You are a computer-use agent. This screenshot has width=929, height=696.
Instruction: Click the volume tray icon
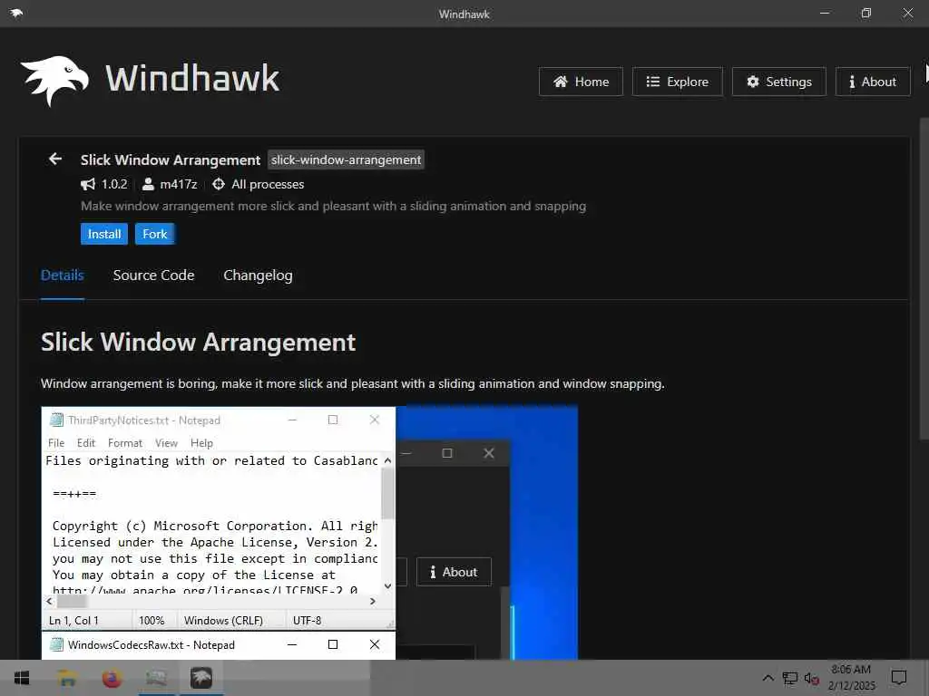pos(811,678)
